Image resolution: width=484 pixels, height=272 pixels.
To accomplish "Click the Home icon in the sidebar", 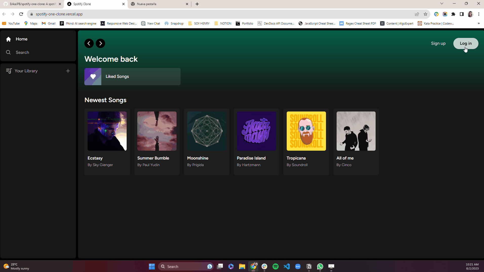I will (8, 39).
